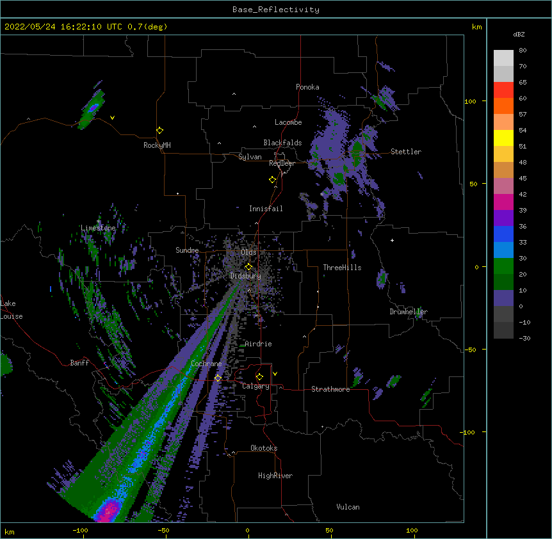552x539 pixels.
Task: Click the Cochrane town label
Action: click(206, 364)
